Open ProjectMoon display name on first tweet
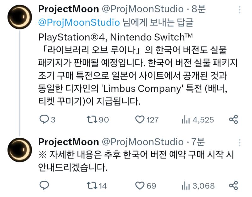Screen dimensions: 252x197 coord(69,9)
